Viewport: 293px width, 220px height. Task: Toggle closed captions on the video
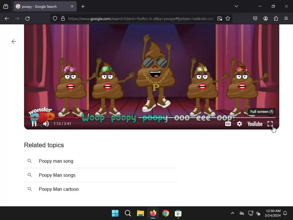pos(228,124)
